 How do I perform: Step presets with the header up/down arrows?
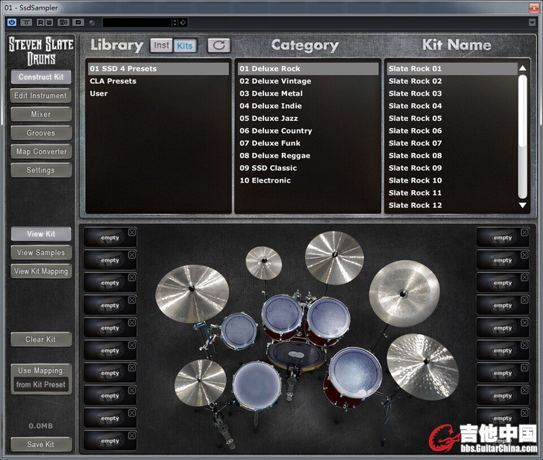point(175,22)
